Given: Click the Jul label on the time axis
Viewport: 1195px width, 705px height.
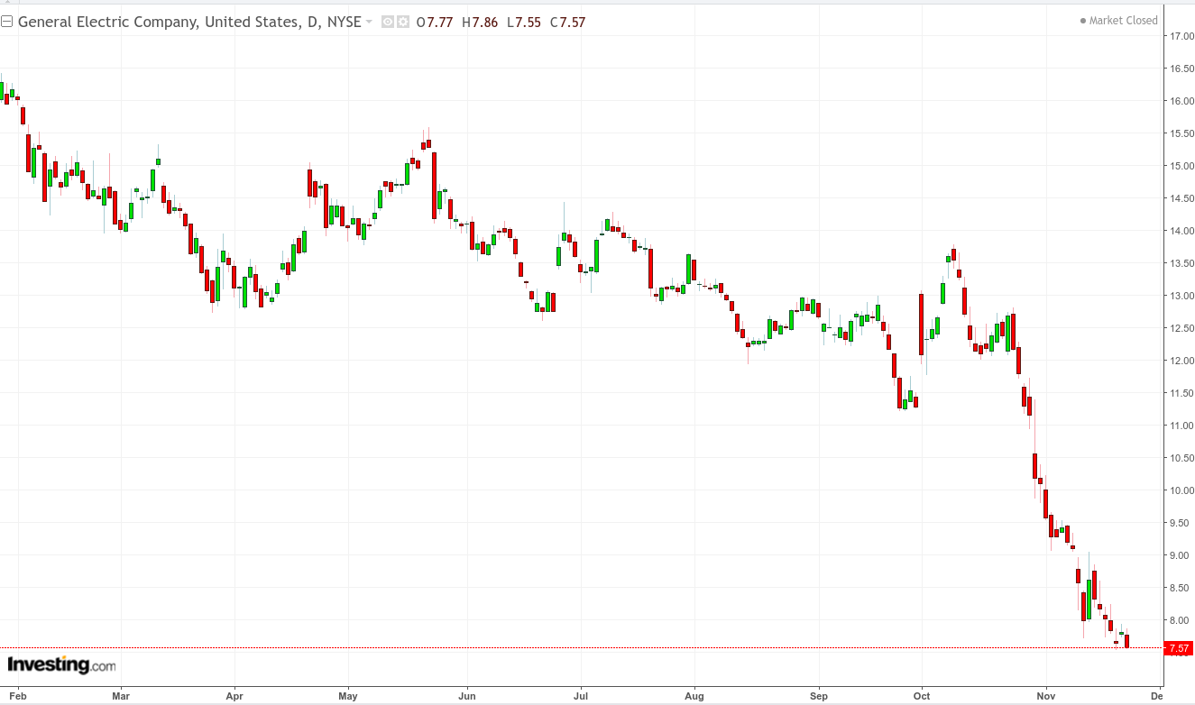Looking at the screenshot, I should [x=580, y=696].
